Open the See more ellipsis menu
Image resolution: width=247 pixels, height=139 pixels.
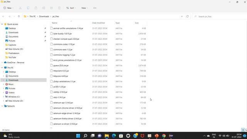click(x=95, y=8)
